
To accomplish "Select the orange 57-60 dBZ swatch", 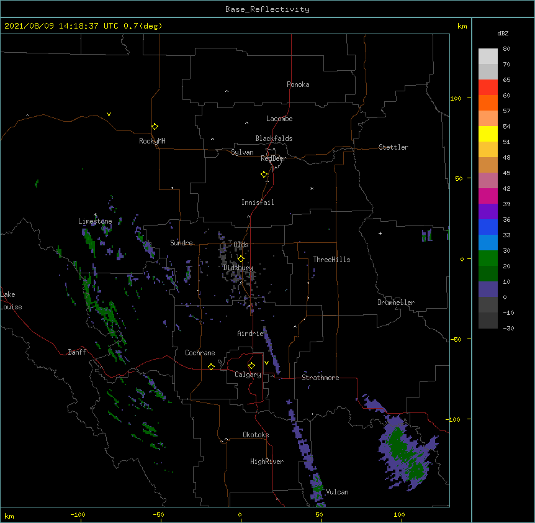I will 488,102.
